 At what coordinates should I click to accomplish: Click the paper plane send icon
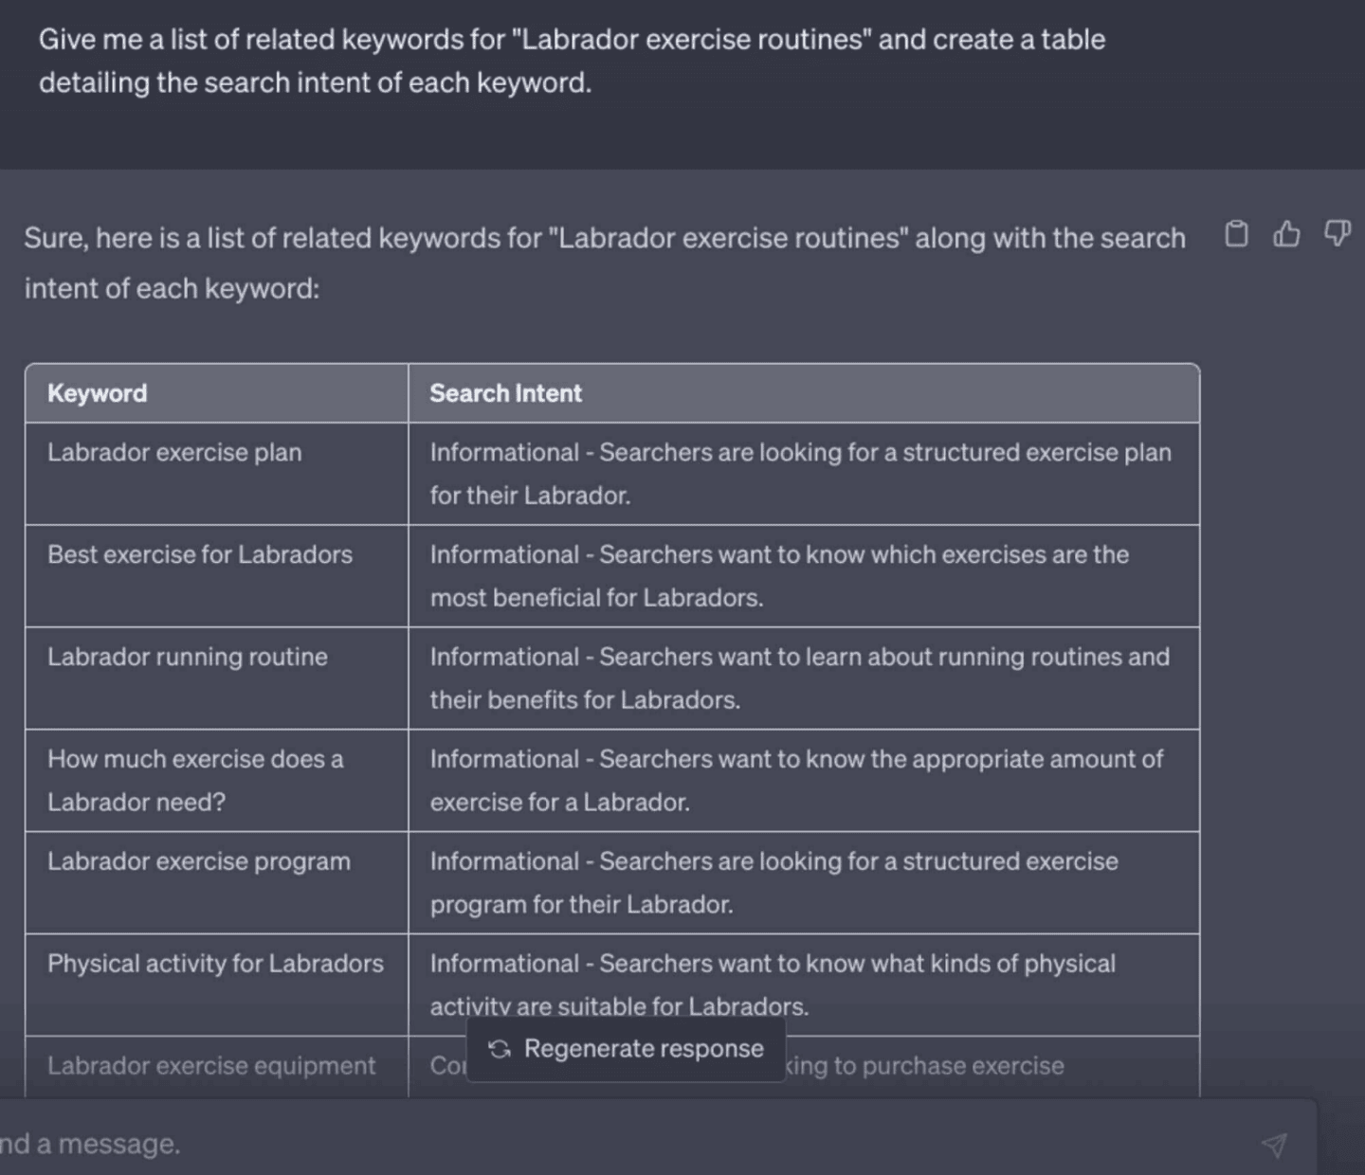[x=1275, y=1143]
